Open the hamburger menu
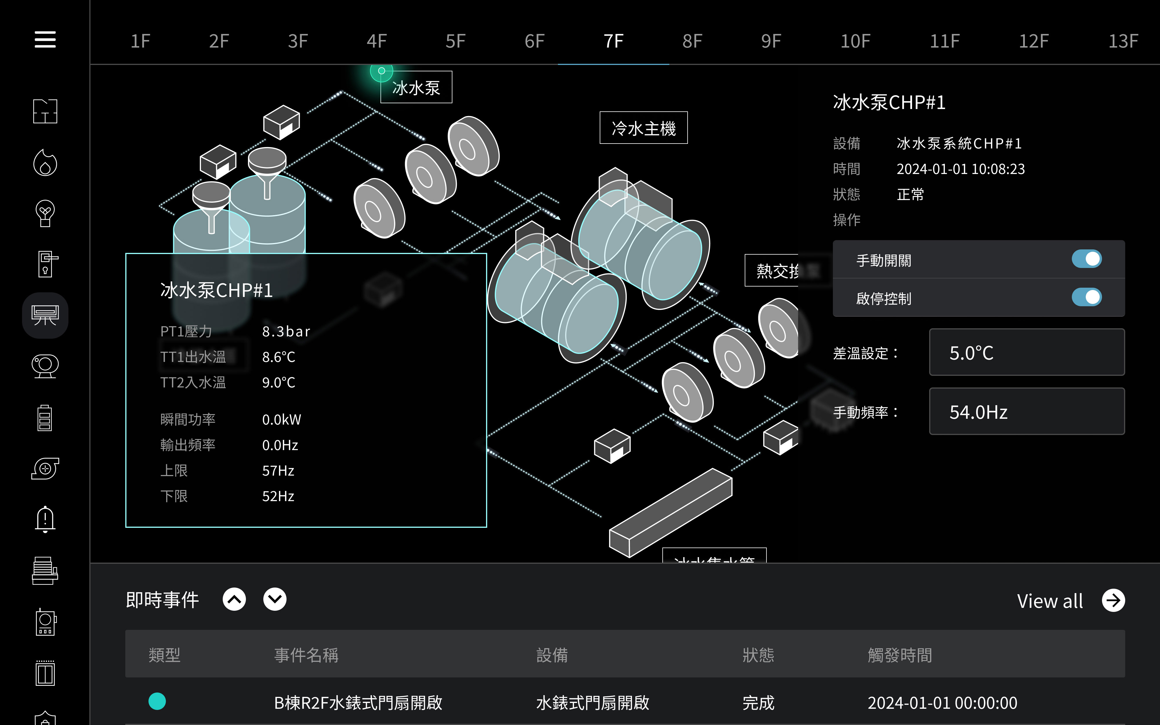This screenshot has height=725, width=1160. pos(45,39)
